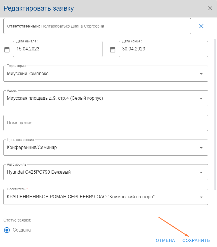The width and height of the screenshot is (217, 247).
Task: Click the vertical scrollbar of the form
Action: pyautogui.click(x=215, y=115)
